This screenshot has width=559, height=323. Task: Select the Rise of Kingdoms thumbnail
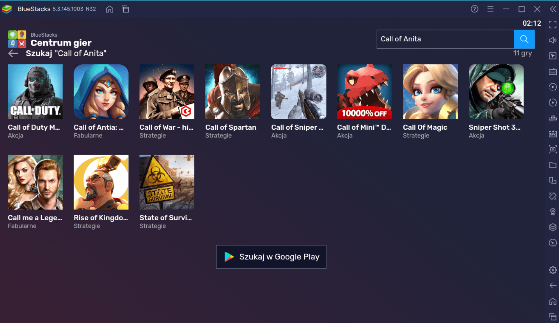(x=101, y=182)
